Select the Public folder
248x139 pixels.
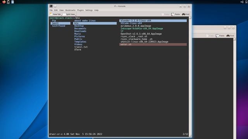pyautogui.click(x=78, y=39)
